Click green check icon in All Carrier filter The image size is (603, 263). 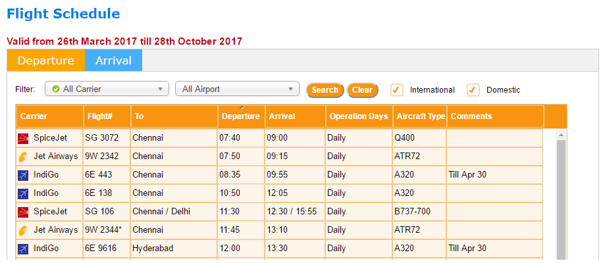(x=56, y=89)
